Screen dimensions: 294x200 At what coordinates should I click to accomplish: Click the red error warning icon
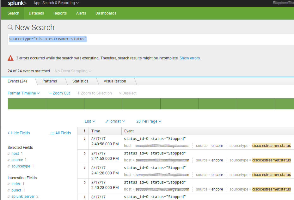point(11,58)
